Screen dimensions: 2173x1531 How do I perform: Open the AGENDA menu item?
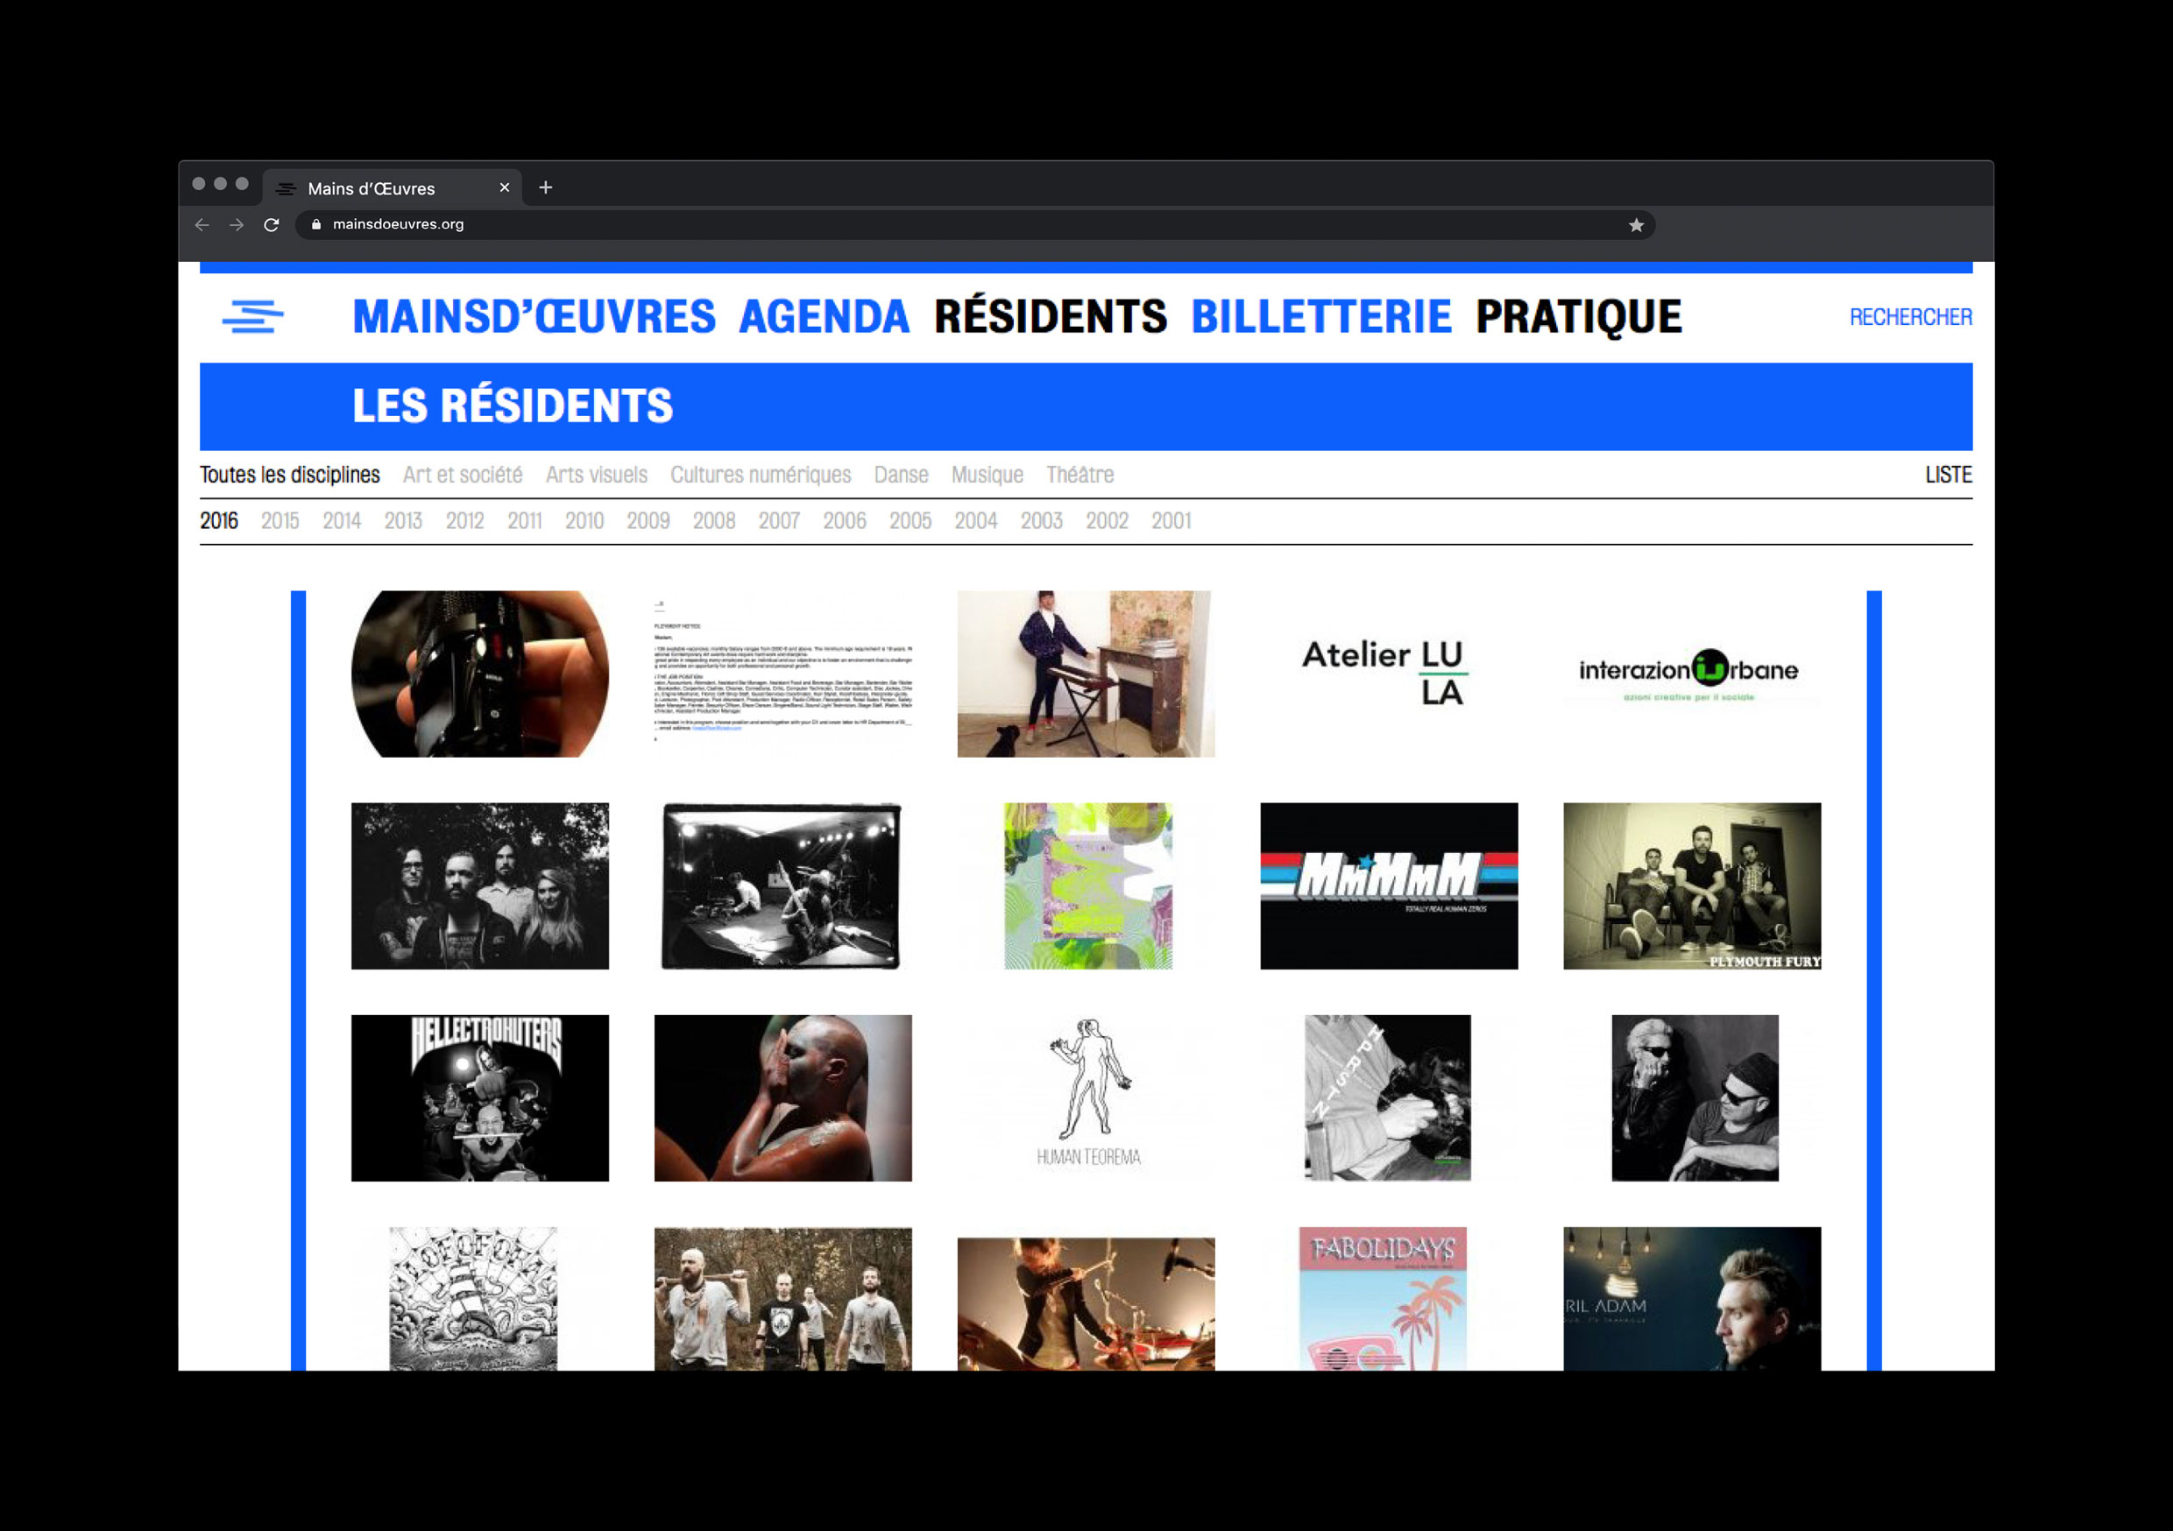(824, 317)
